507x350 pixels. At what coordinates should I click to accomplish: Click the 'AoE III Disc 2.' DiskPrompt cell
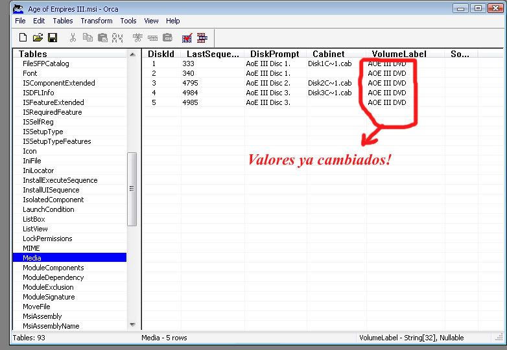click(x=268, y=83)
